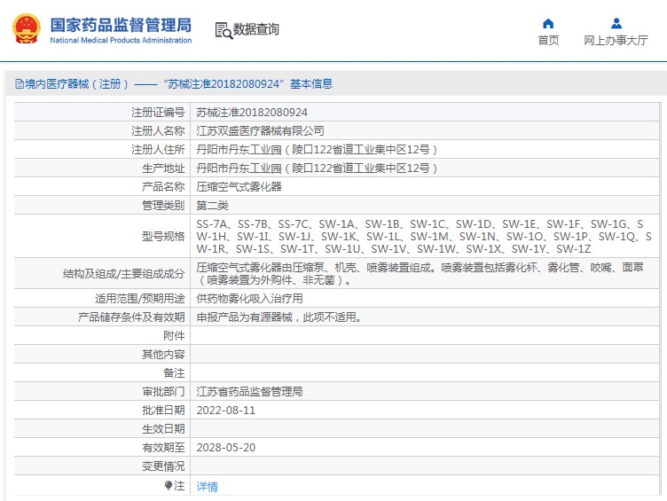Open 网上办事大厅 via the person icon
Image resolution: width=667 pixels, height=501 pixels.
(616, 23)
